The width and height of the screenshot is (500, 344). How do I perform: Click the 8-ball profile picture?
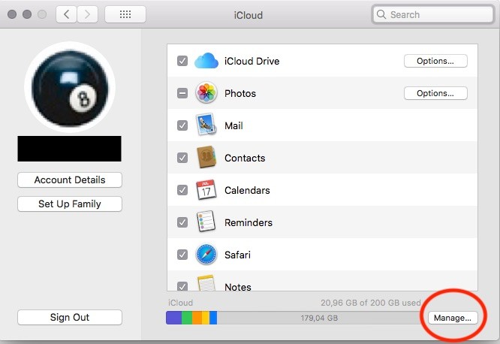click(70, 87)
